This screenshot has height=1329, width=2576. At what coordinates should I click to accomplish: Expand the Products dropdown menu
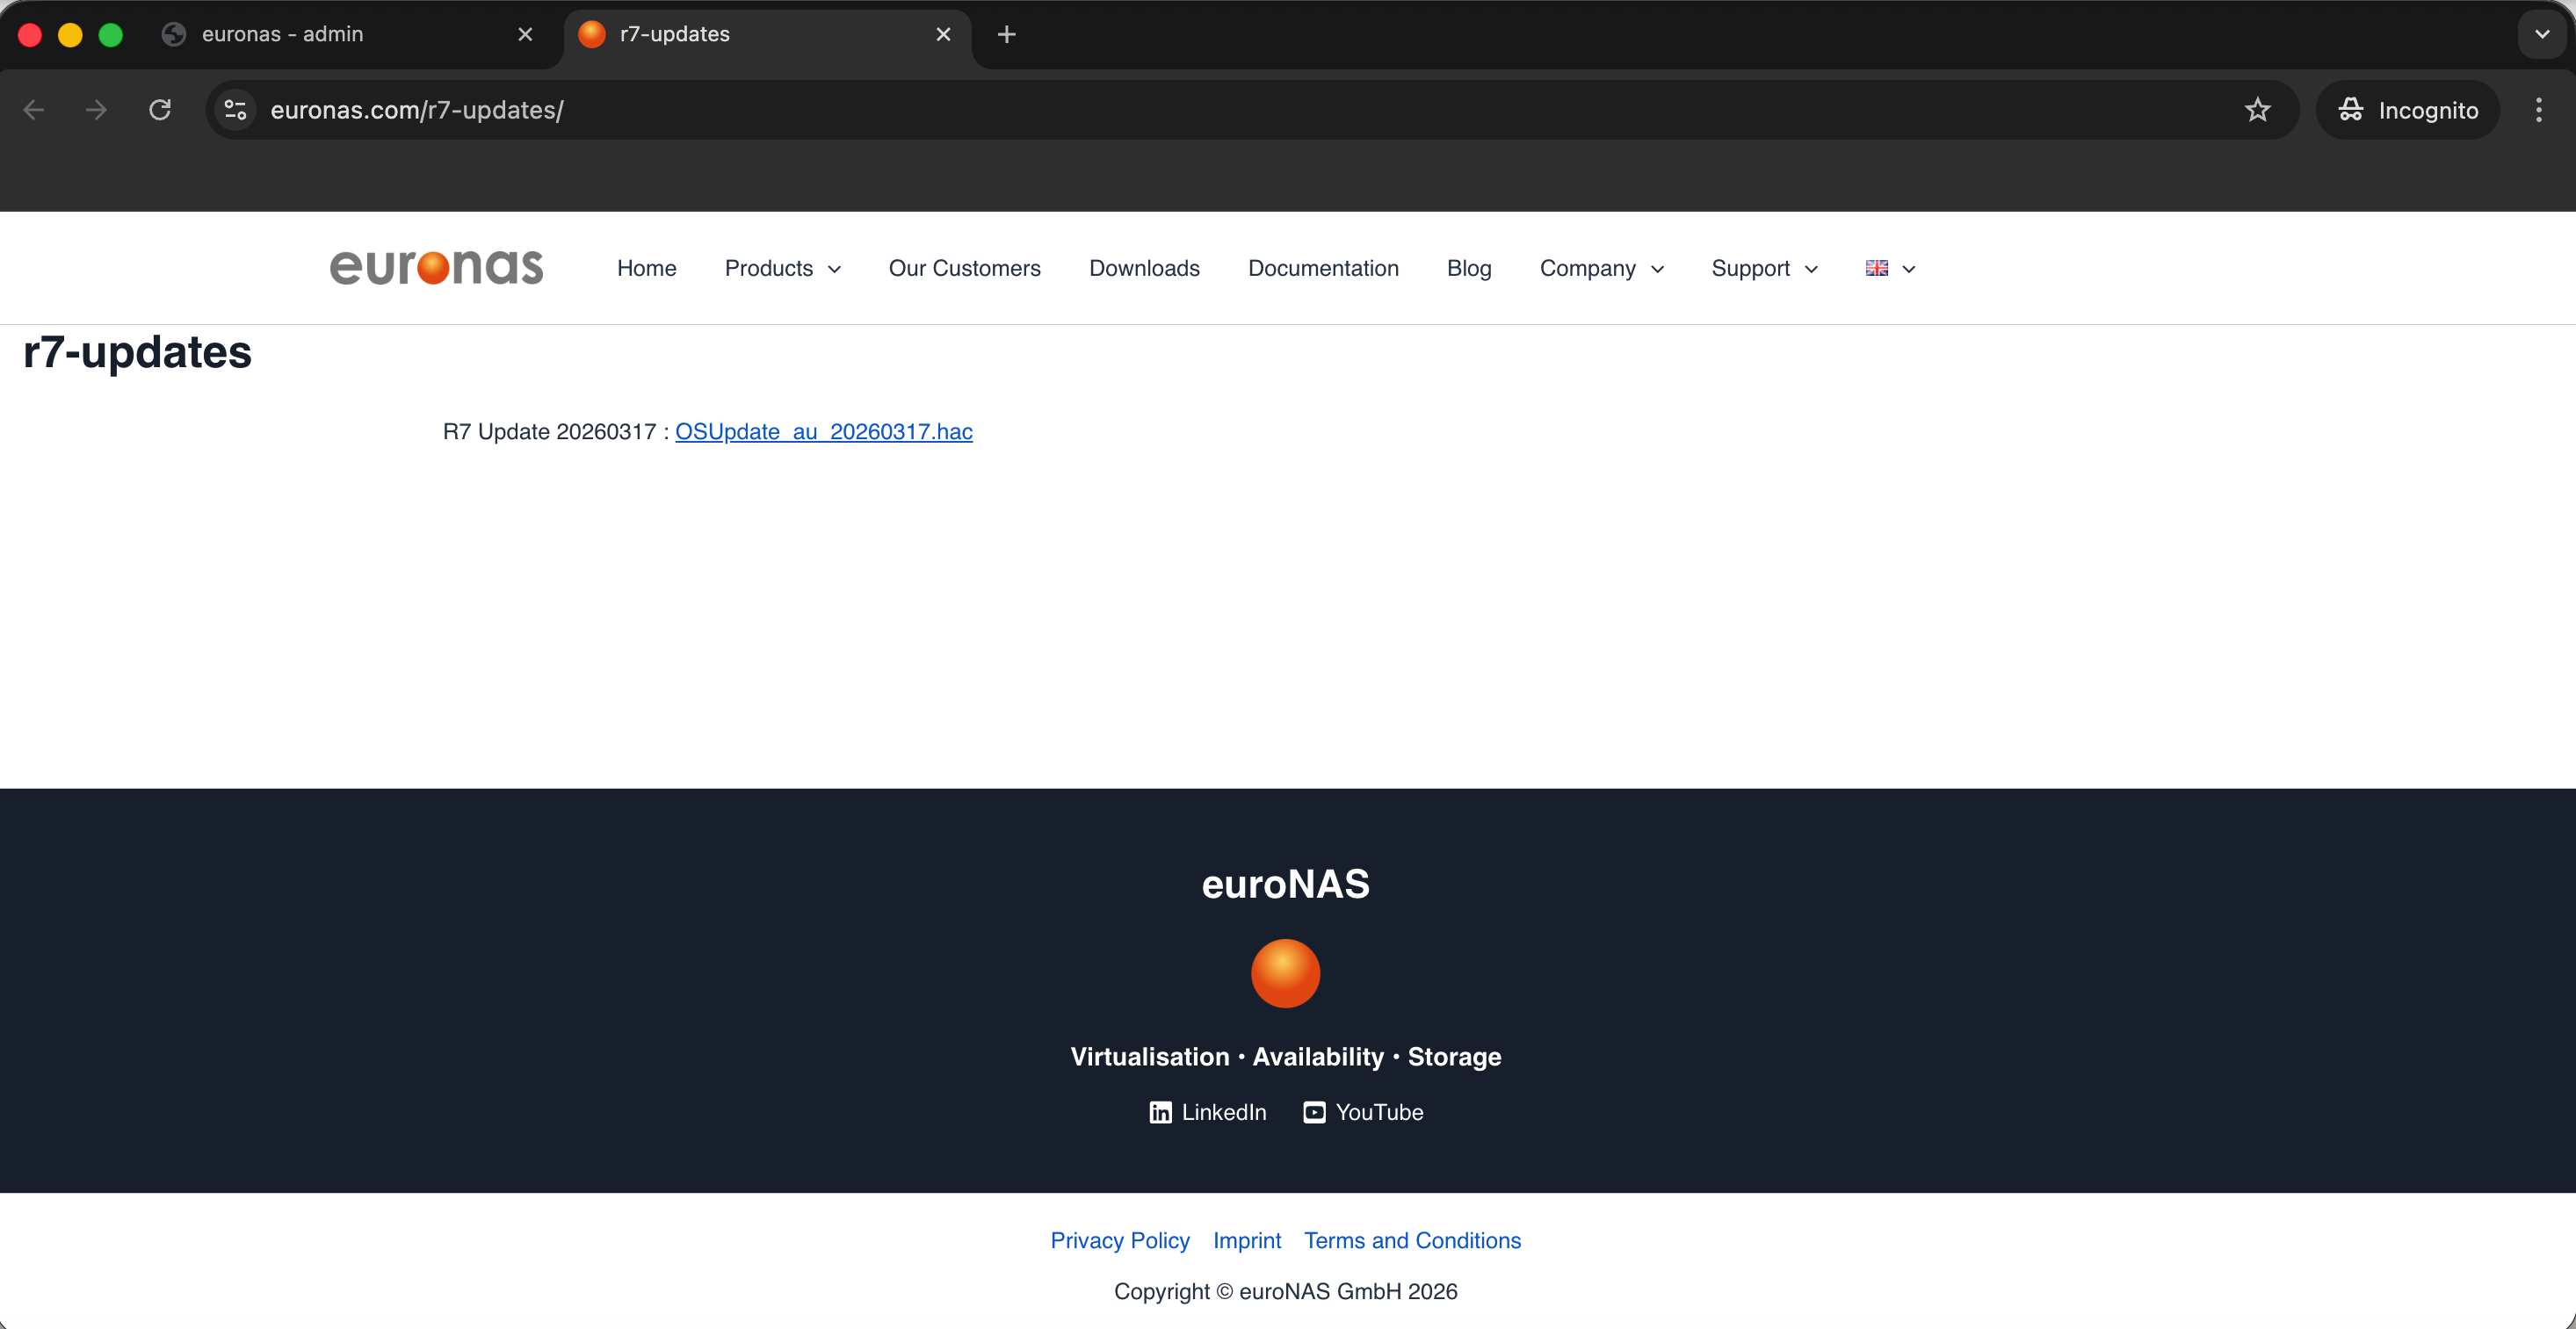pyautogui.click(x=782, y=268)
